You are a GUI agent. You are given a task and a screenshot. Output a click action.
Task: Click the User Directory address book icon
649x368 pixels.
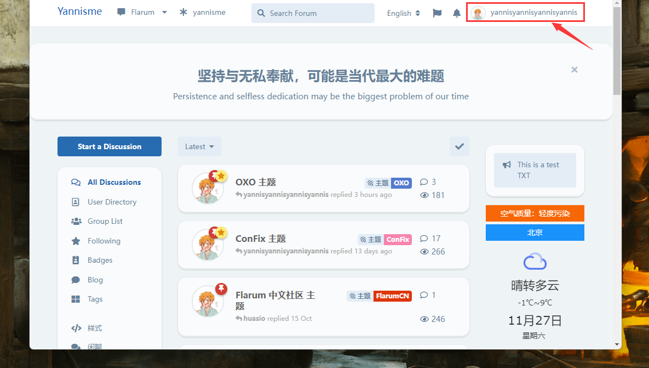76,202
